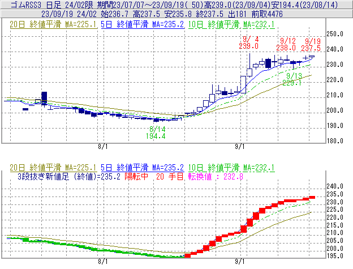Click the red 陽転中 status text
This screenshot has width=353, height=269.
click(136, 176)
